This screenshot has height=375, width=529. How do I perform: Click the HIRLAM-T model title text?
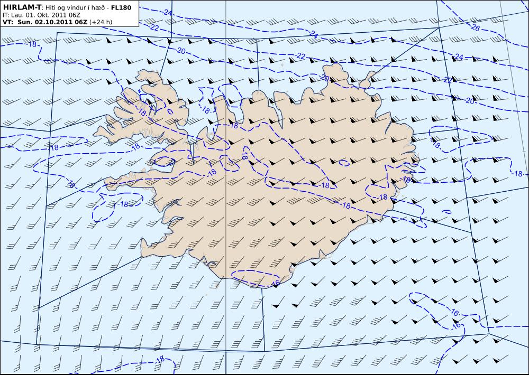click(22, 7)
